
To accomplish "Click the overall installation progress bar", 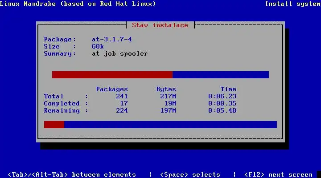I will click(160, 125).
